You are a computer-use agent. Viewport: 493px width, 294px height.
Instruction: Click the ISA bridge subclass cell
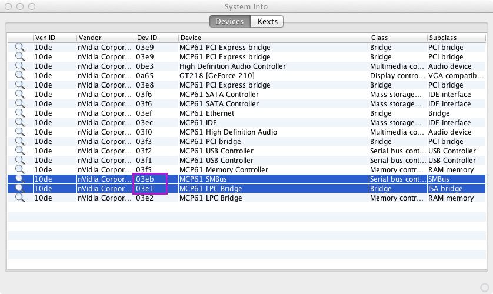(x=445, y=189)
